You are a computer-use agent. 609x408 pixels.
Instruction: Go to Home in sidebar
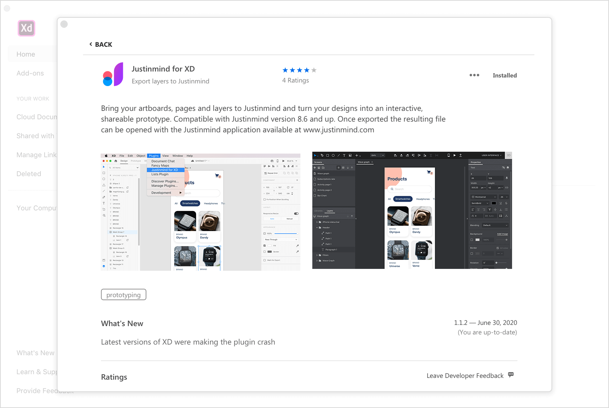point(26,54)
